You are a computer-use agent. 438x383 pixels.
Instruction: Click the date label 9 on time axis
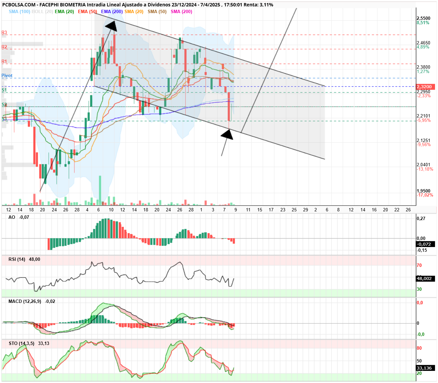[x=236, y=210]
